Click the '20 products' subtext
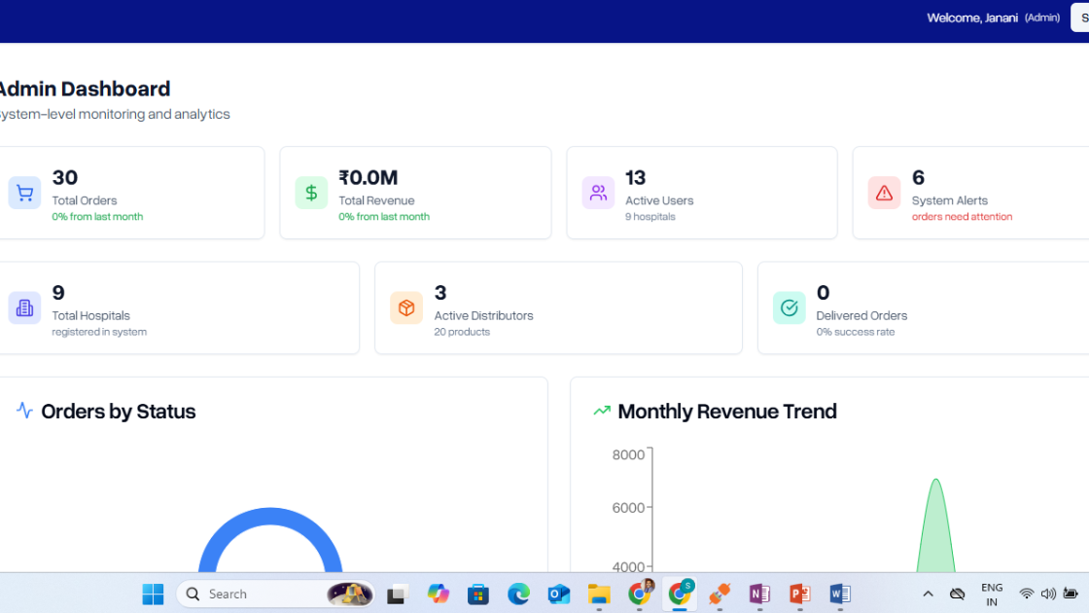 (x=462, y=332)
